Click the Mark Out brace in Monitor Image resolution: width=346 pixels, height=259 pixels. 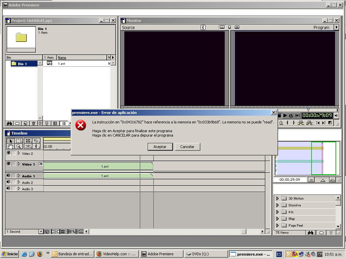(x=294, y=123)
